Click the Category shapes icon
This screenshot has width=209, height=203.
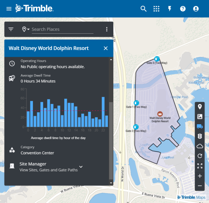[x=12, y=150]
